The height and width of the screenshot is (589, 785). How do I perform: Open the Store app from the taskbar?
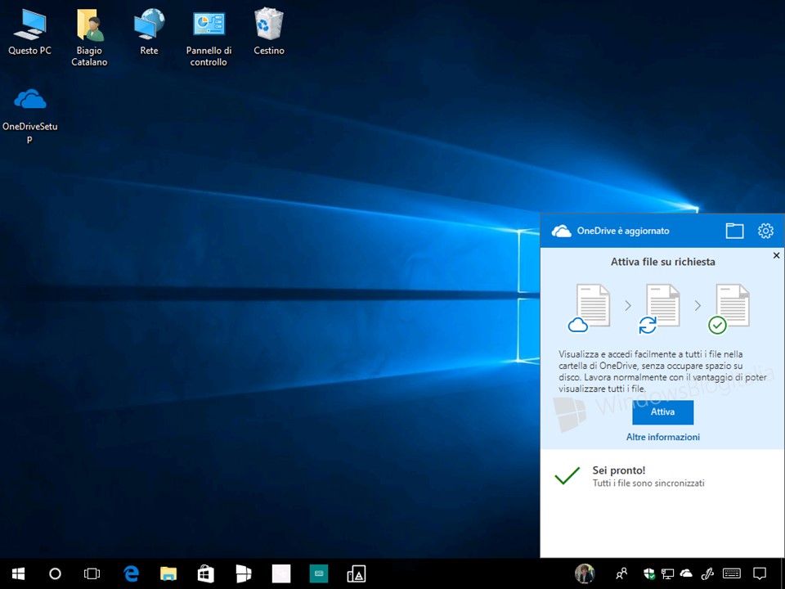[x=206, y=573]
